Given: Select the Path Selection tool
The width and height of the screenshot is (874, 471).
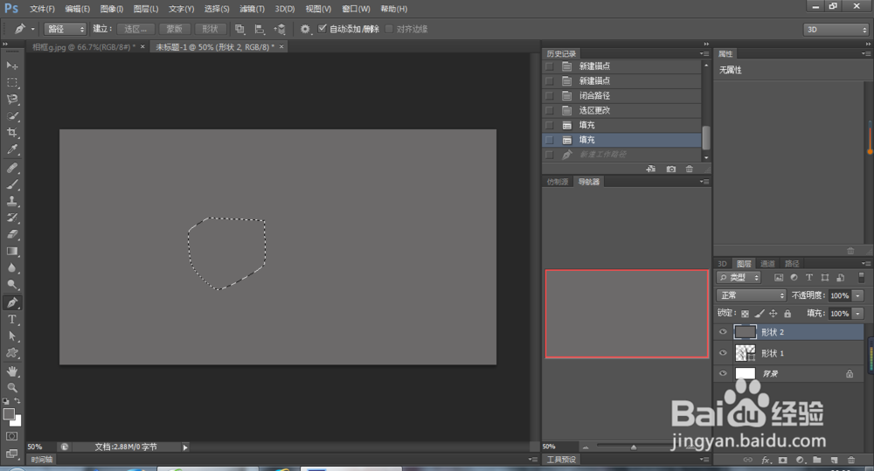Looking at the screenshot, I should [x=11, y=336].
